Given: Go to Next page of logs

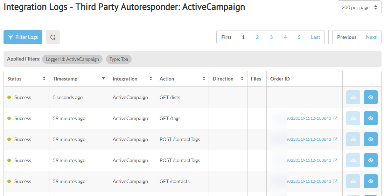Looking at the screenshot, I should click(371, 37).
